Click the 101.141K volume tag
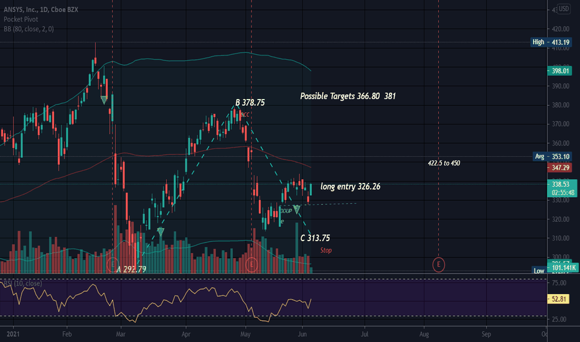The height and width of the screenshot is (342, 580). (562, 267)
